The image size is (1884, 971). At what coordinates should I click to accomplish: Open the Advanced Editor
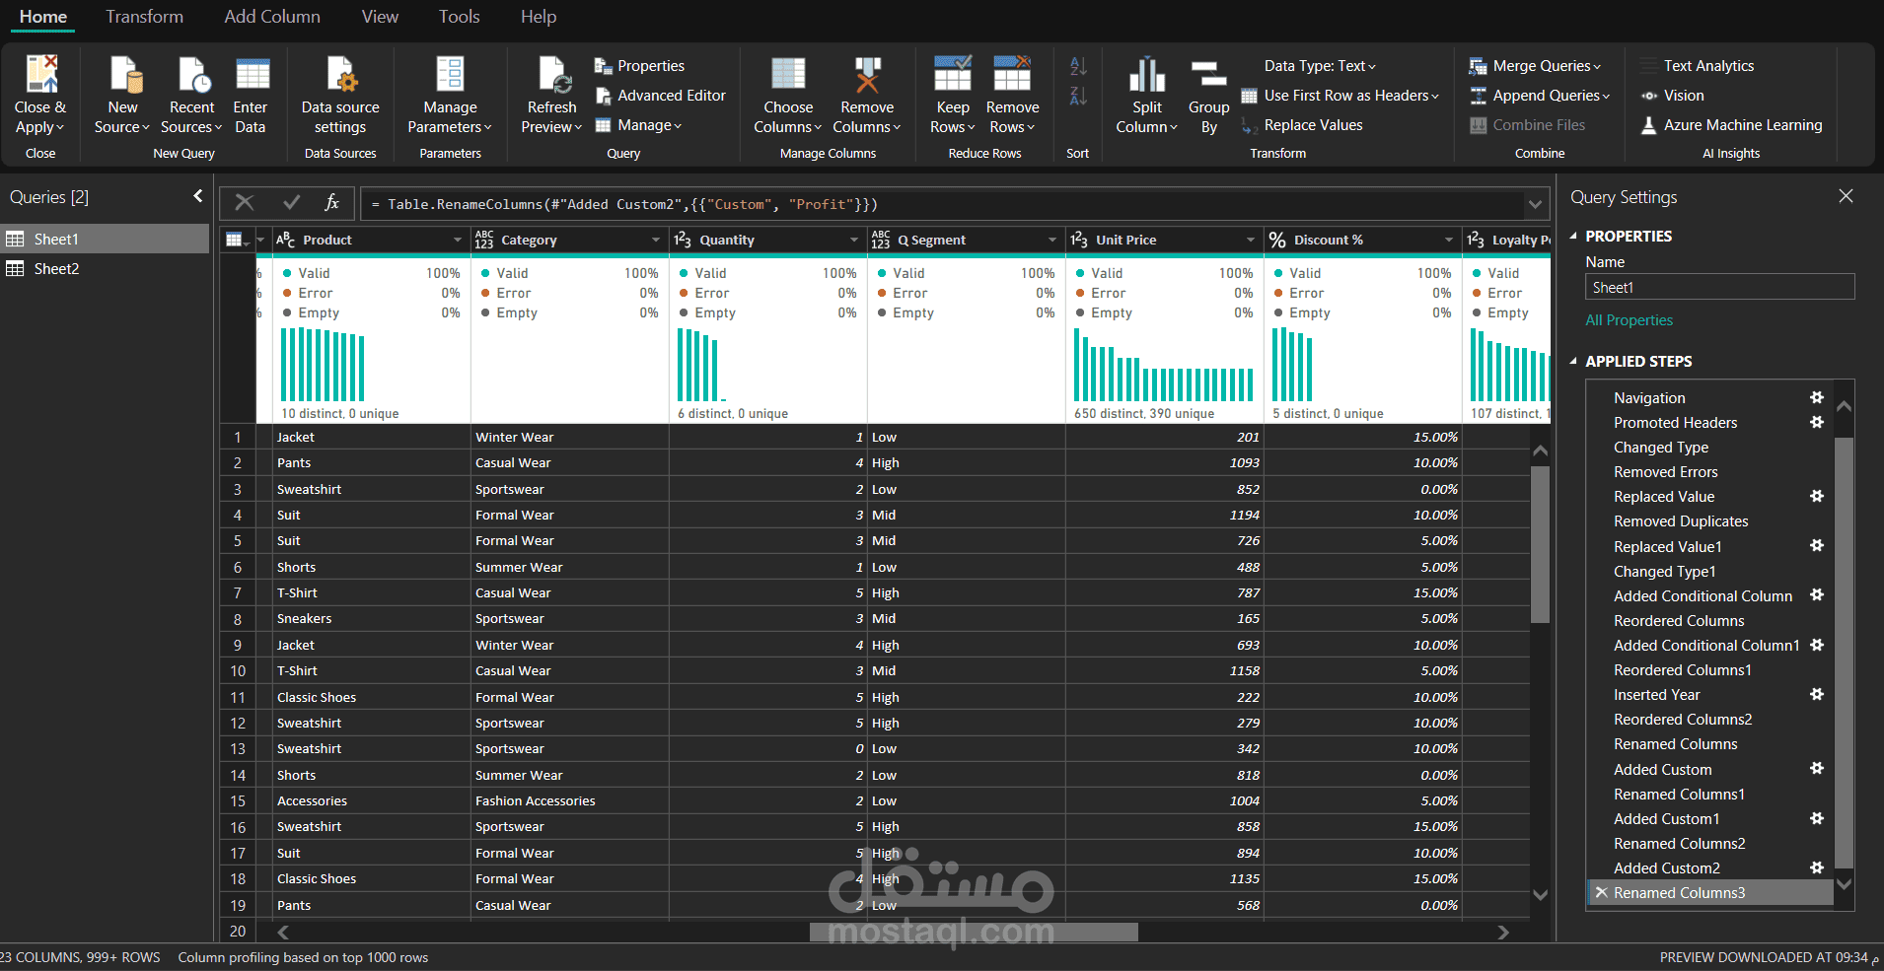[660, 96]
